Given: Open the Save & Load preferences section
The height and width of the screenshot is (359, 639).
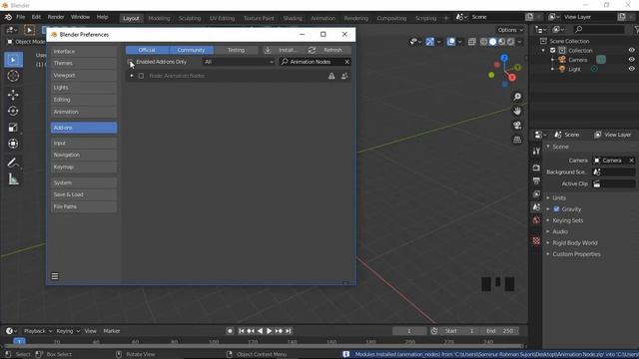Looking at the screenshot, I should coord(84,194).
